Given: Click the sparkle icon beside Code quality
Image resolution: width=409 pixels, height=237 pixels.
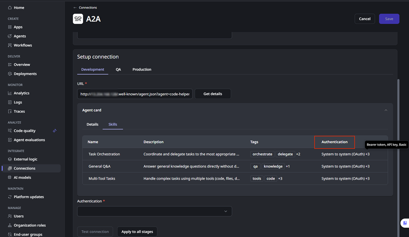Looking at the screenshot, I should (55, 131).
